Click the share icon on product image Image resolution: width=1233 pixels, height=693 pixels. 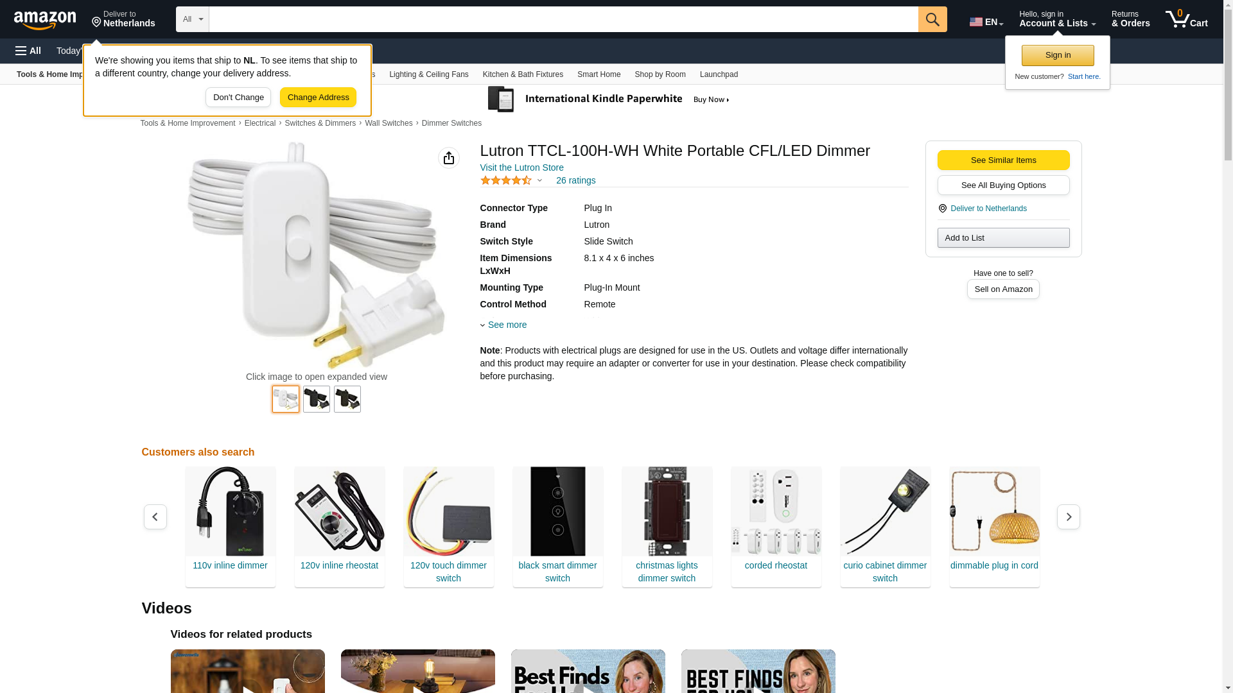tap(449, 158)
